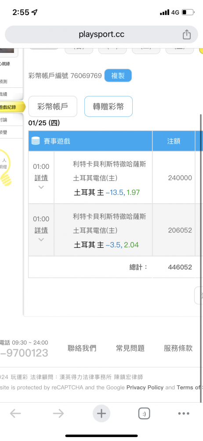Open the 常見問題 footer link

130,348
